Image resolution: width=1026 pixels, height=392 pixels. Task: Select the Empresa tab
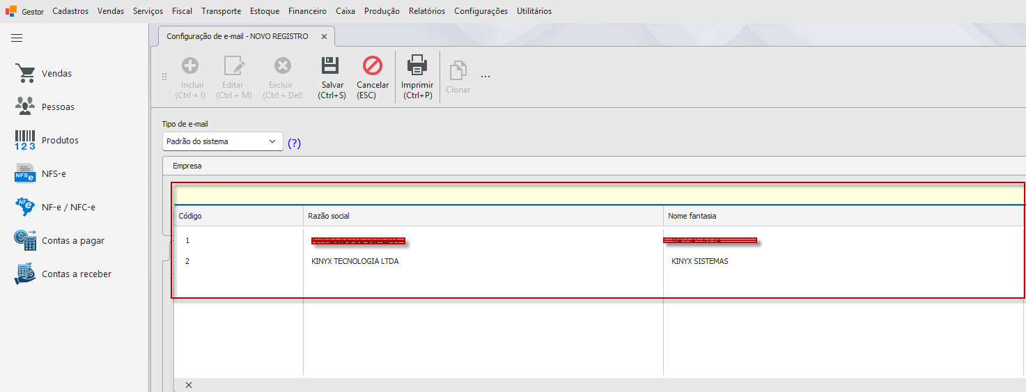point(187,166)
